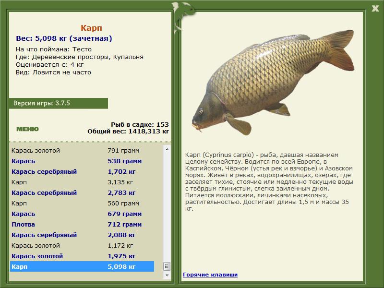This screenshot has width=384, height=288.
Task: Open the МЕНЮ button
Action: tap(27, 129)
